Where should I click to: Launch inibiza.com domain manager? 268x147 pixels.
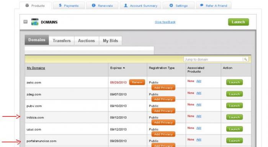(234, 117)
